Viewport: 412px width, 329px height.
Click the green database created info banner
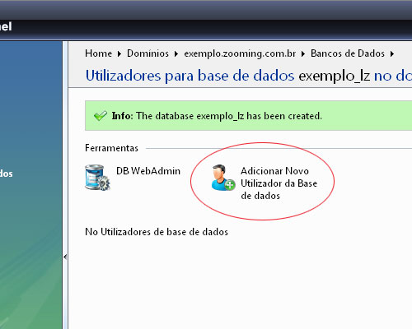point(249,116)
